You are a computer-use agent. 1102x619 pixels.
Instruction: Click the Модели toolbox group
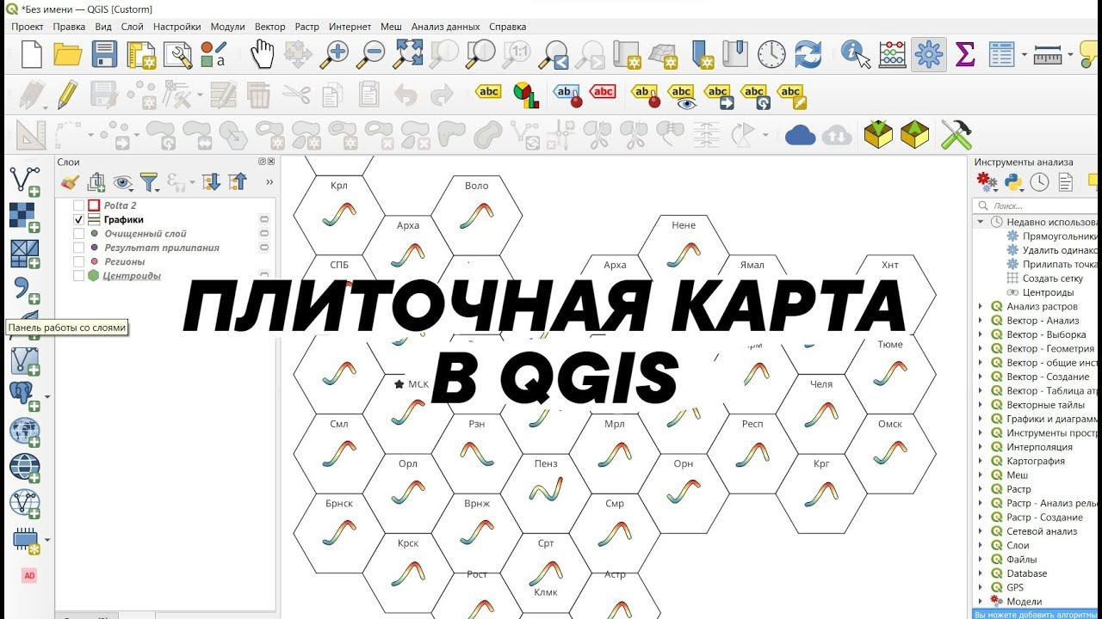pyautogui.click(x=1024, y=602)
